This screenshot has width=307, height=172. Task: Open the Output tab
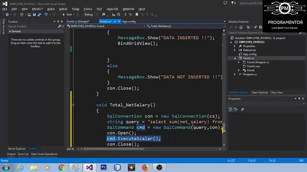click(11, 154)
